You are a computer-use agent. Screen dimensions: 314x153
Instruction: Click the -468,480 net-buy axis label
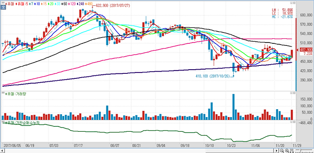click(305, 123)
